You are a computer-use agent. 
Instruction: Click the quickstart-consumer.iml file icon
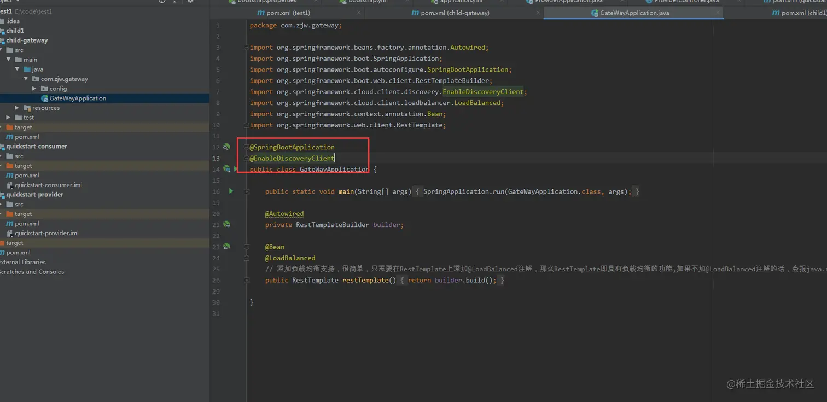[x=9, y=185]
